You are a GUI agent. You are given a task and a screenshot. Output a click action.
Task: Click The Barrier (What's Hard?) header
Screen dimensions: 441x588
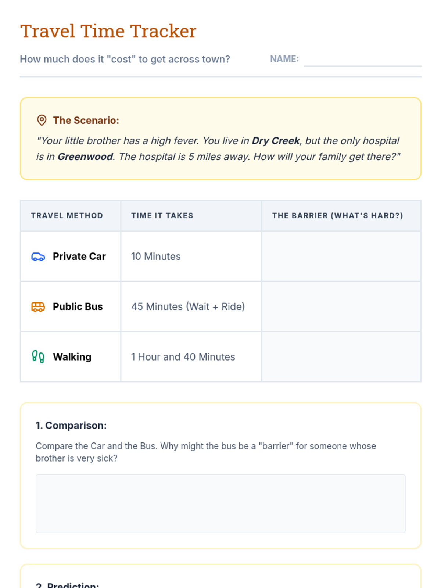(337, 216)
